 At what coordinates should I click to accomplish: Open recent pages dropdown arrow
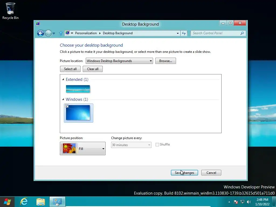54,33
